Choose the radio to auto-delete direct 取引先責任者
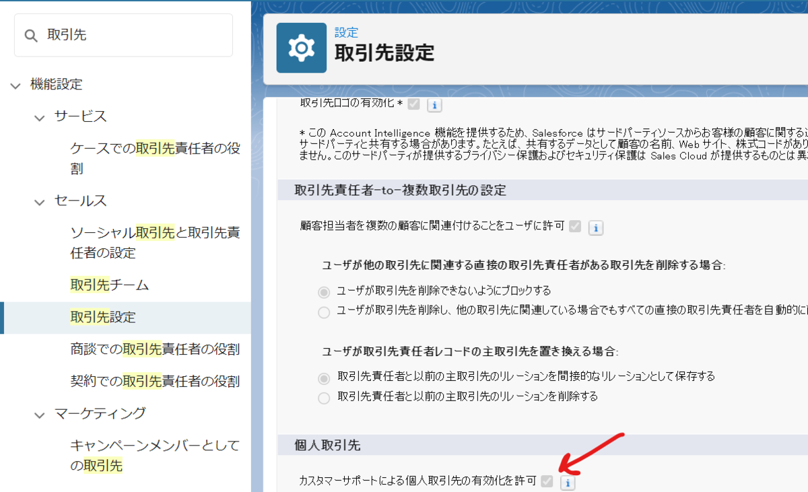The height and width of the screenshot is (492, 808). pos(324,312)
